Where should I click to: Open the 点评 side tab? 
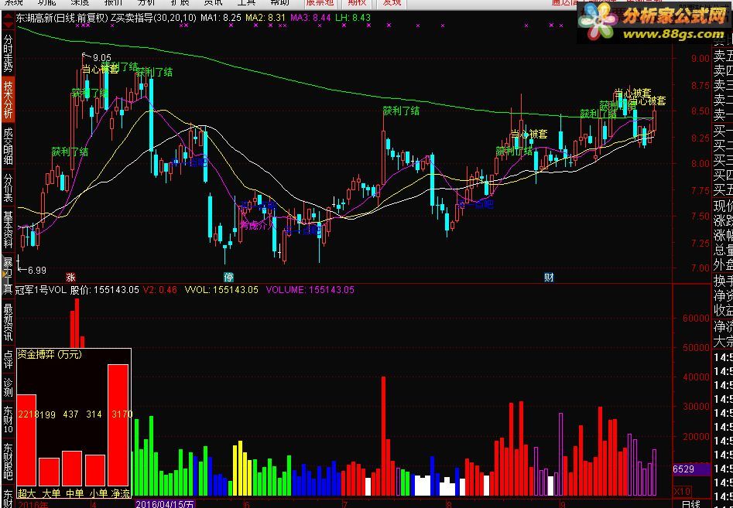8,359
